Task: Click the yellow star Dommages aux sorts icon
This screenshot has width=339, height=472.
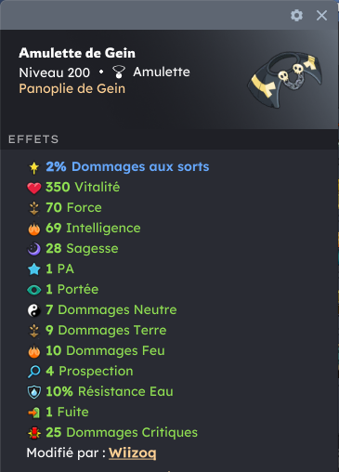Action: click(34, 167)
